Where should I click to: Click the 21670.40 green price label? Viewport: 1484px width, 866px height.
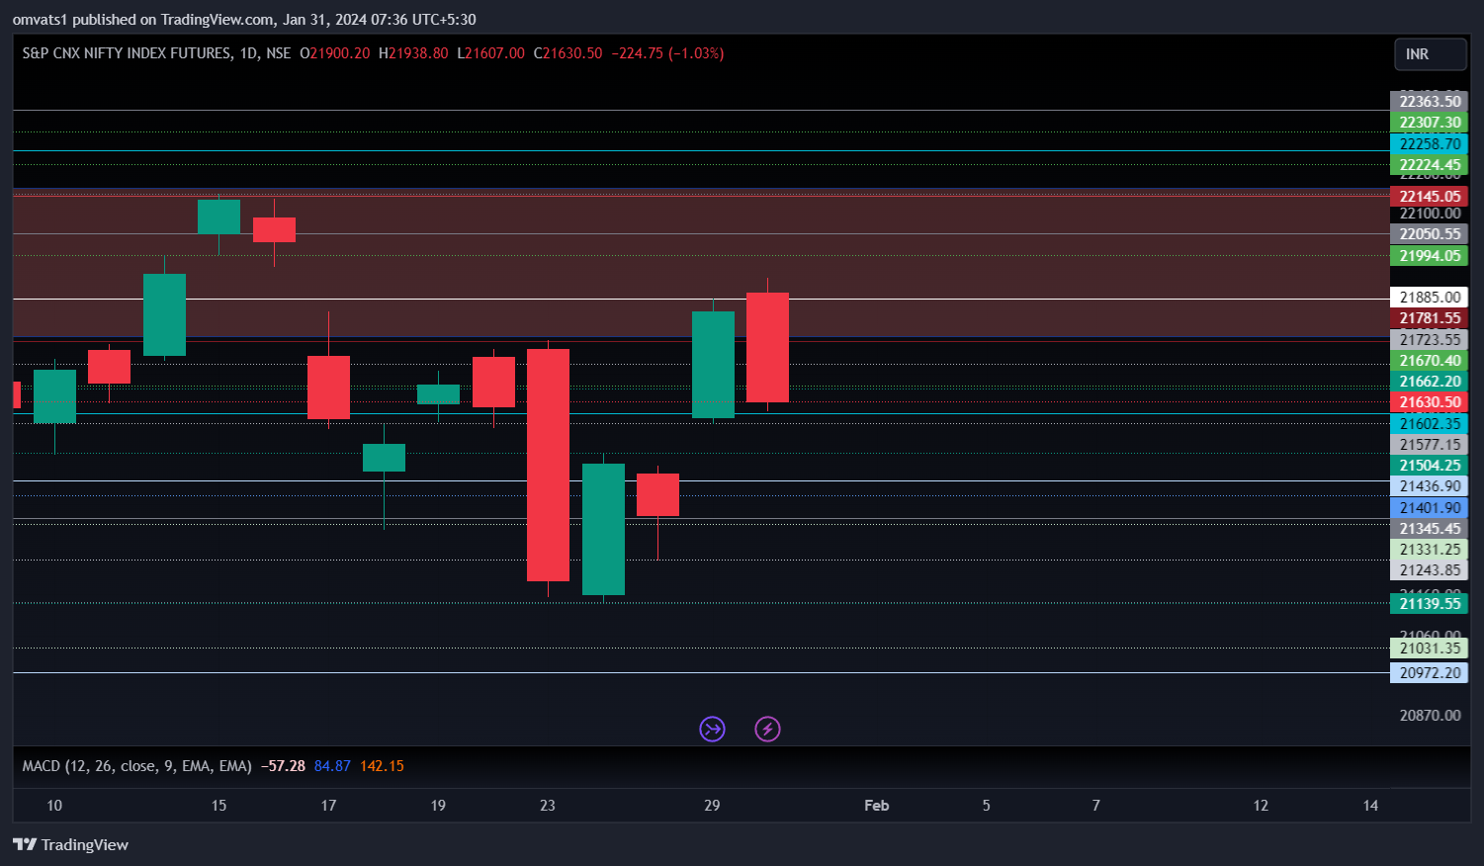(x=1430, y=361)
